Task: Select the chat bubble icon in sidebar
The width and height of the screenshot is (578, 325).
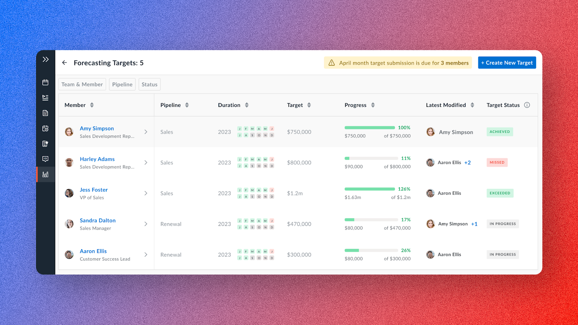Action: [46, 159]
